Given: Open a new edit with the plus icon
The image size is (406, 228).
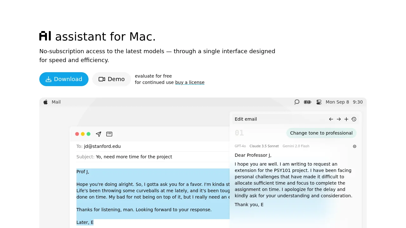Looking at the screenshot, I should click(x=346, y=119).
